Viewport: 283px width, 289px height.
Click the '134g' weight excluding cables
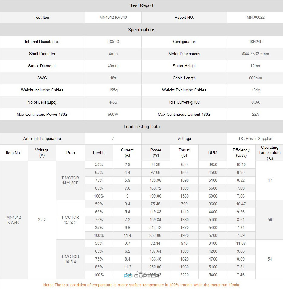tap(256, 90)
